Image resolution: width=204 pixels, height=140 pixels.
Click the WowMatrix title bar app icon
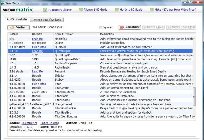(2, 3)
